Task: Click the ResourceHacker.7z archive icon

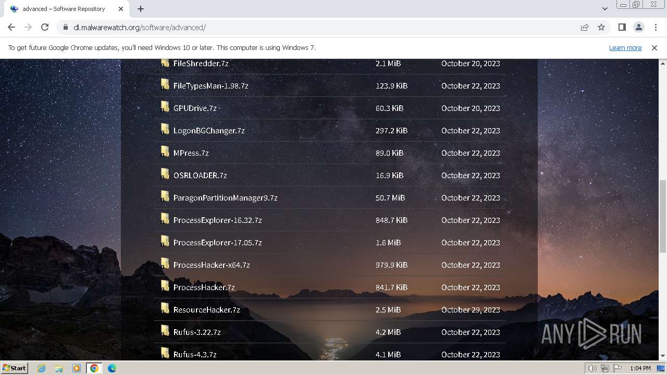Action: coord(165,308)
